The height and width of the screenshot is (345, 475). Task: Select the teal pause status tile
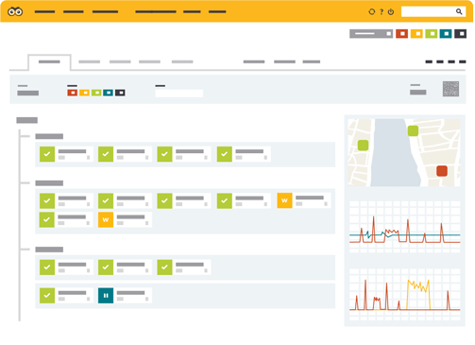(x=106, y=296)
